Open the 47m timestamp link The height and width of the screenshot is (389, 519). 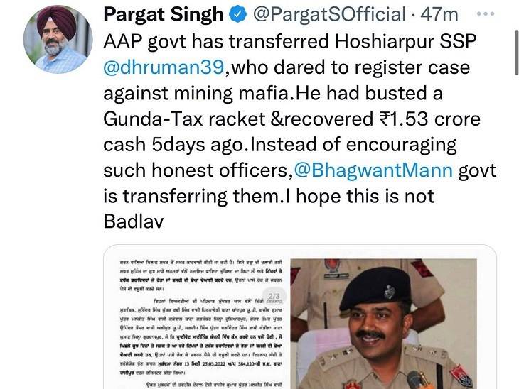(439, 14)
